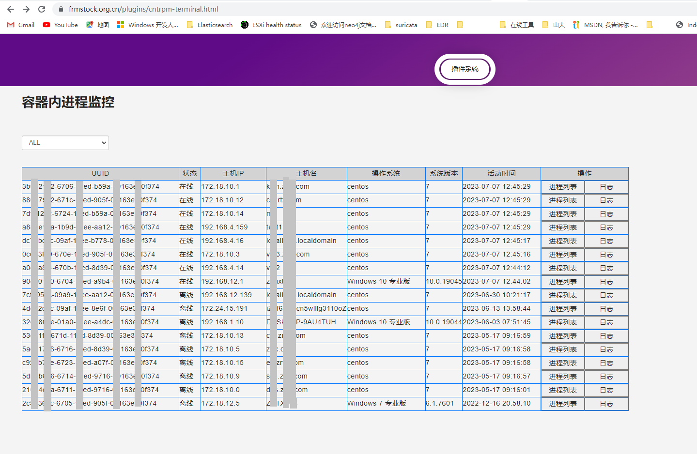The width and height of the screenshot is (697, 454).
Task: Open the YouTube bookmark
Action: click(x=61, y=25)
